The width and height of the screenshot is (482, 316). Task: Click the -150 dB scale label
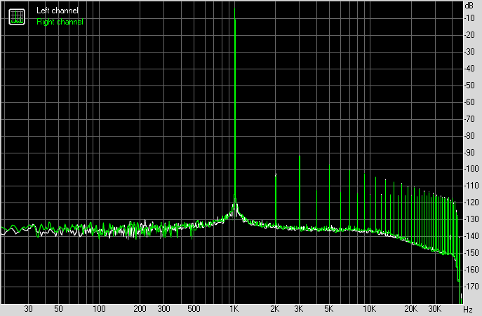tap(471, 253)
